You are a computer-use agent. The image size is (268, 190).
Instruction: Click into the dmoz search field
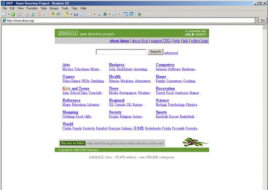pyautogui.click(x=121, y=52)
